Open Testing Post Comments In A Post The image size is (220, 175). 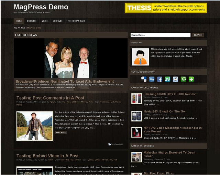pyautogui.click(x=51, y=98)
